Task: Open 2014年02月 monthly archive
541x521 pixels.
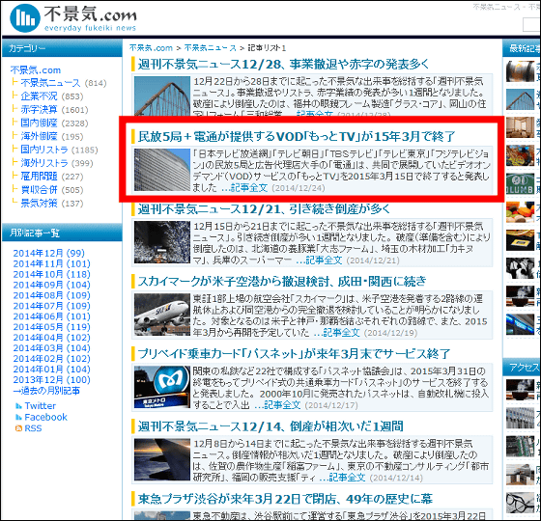Action: click(x=52, y=359)
